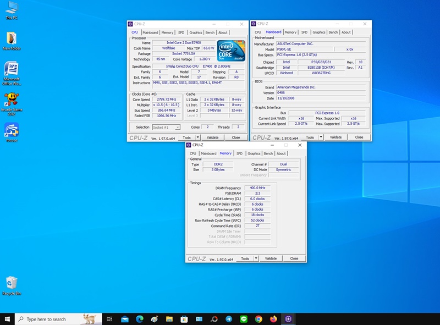Expand Tools arrow in the CPU window
440x325 pixels.
click(198, 137)
